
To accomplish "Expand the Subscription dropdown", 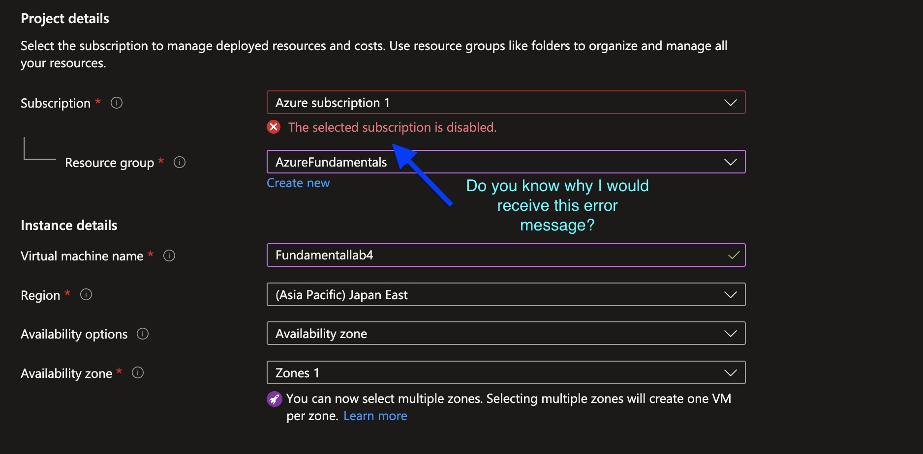I will tap(730, 102).
